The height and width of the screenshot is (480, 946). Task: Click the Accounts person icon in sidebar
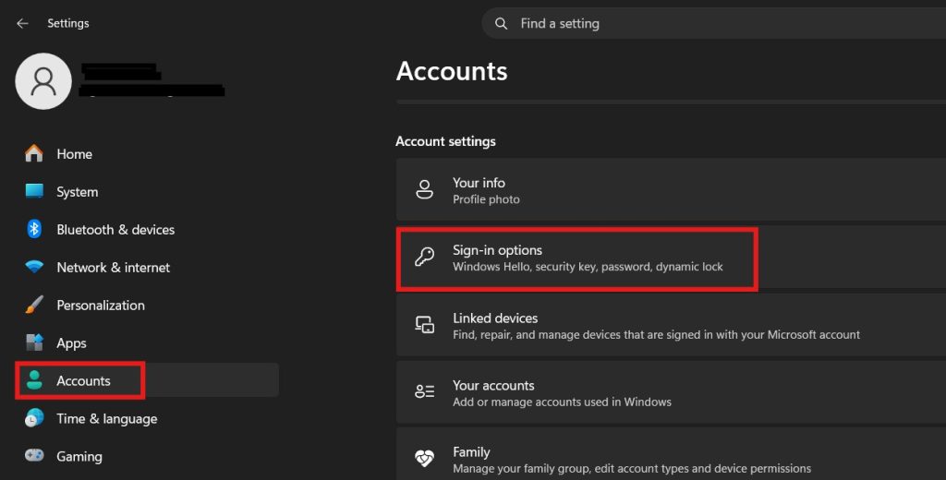34,380
